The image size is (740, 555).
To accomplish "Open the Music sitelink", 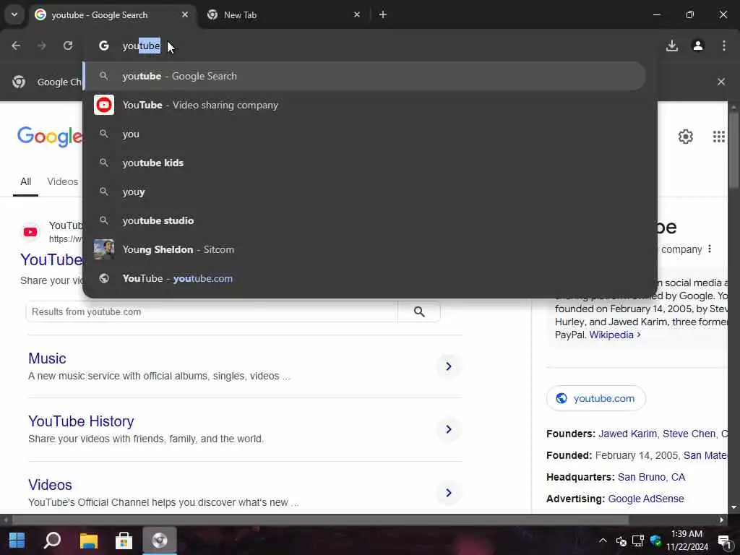I will point(47,358).
